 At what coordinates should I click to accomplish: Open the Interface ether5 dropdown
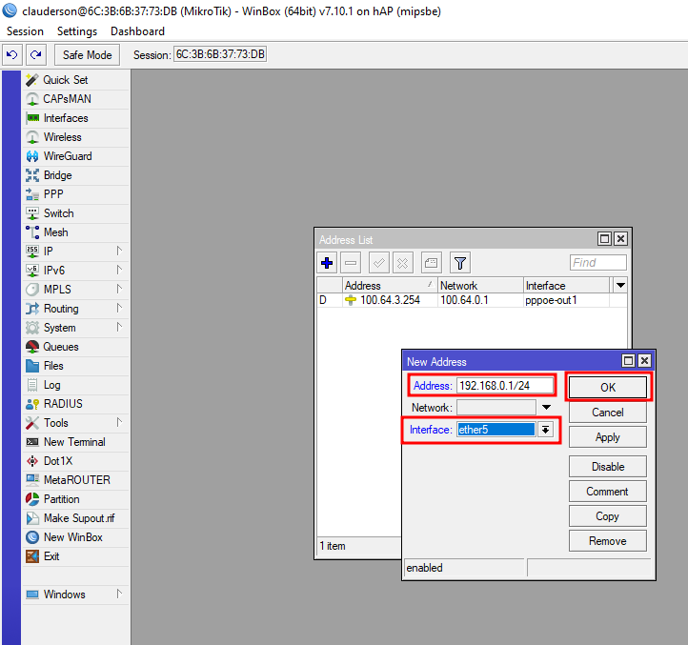click(545, 430)
